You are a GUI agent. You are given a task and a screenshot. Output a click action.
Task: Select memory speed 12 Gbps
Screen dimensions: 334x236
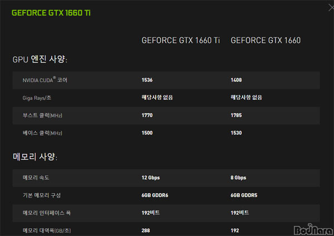tap(151, 177)
